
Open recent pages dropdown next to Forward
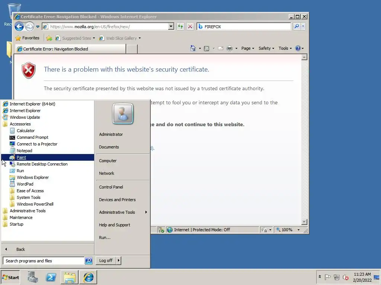pyautogui.click(x=38, y=27)
